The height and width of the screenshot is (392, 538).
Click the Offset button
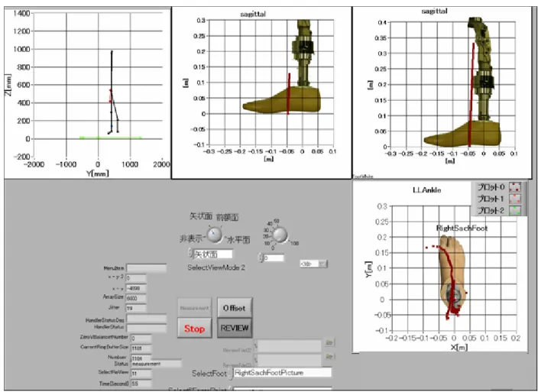235,308
